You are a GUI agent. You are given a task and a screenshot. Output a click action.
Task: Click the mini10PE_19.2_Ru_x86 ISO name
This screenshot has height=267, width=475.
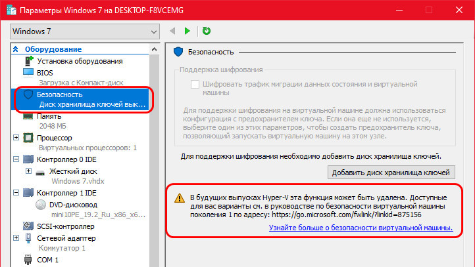pos(99,215)
